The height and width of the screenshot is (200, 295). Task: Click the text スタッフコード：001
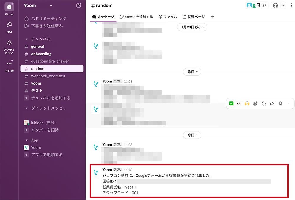point(120,193)
